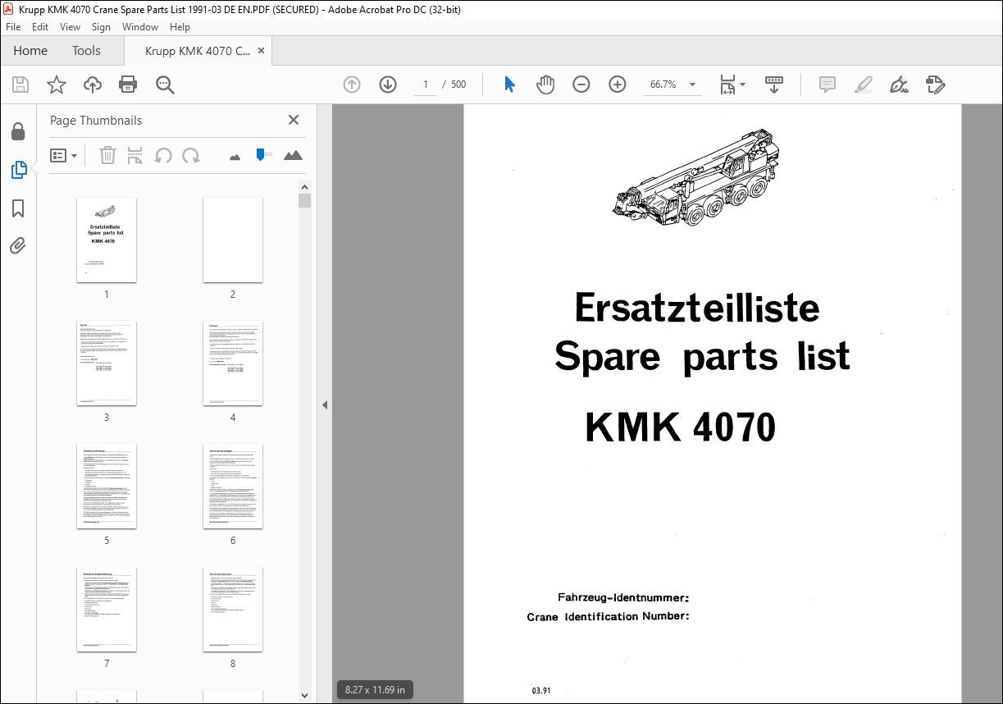This screenshot has width=1003, height=704.
Task: Select page 3 thumbnail
Action: (107, 363)
